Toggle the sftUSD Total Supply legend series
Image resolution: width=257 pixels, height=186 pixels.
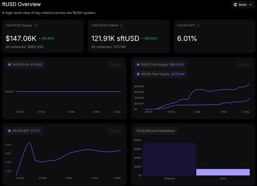[161, 74]
